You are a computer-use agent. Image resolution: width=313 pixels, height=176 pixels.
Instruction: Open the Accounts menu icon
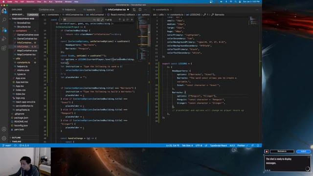click(4, 129)
